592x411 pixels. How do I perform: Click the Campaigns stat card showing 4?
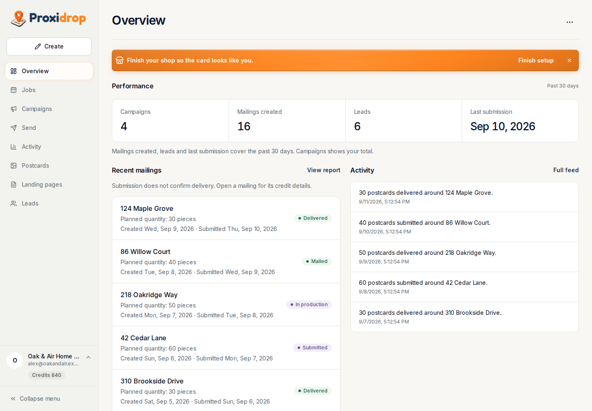(171, 121)
